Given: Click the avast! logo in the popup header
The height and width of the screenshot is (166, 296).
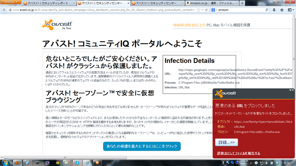Looking at the screenshot, I should click(225, 94).
